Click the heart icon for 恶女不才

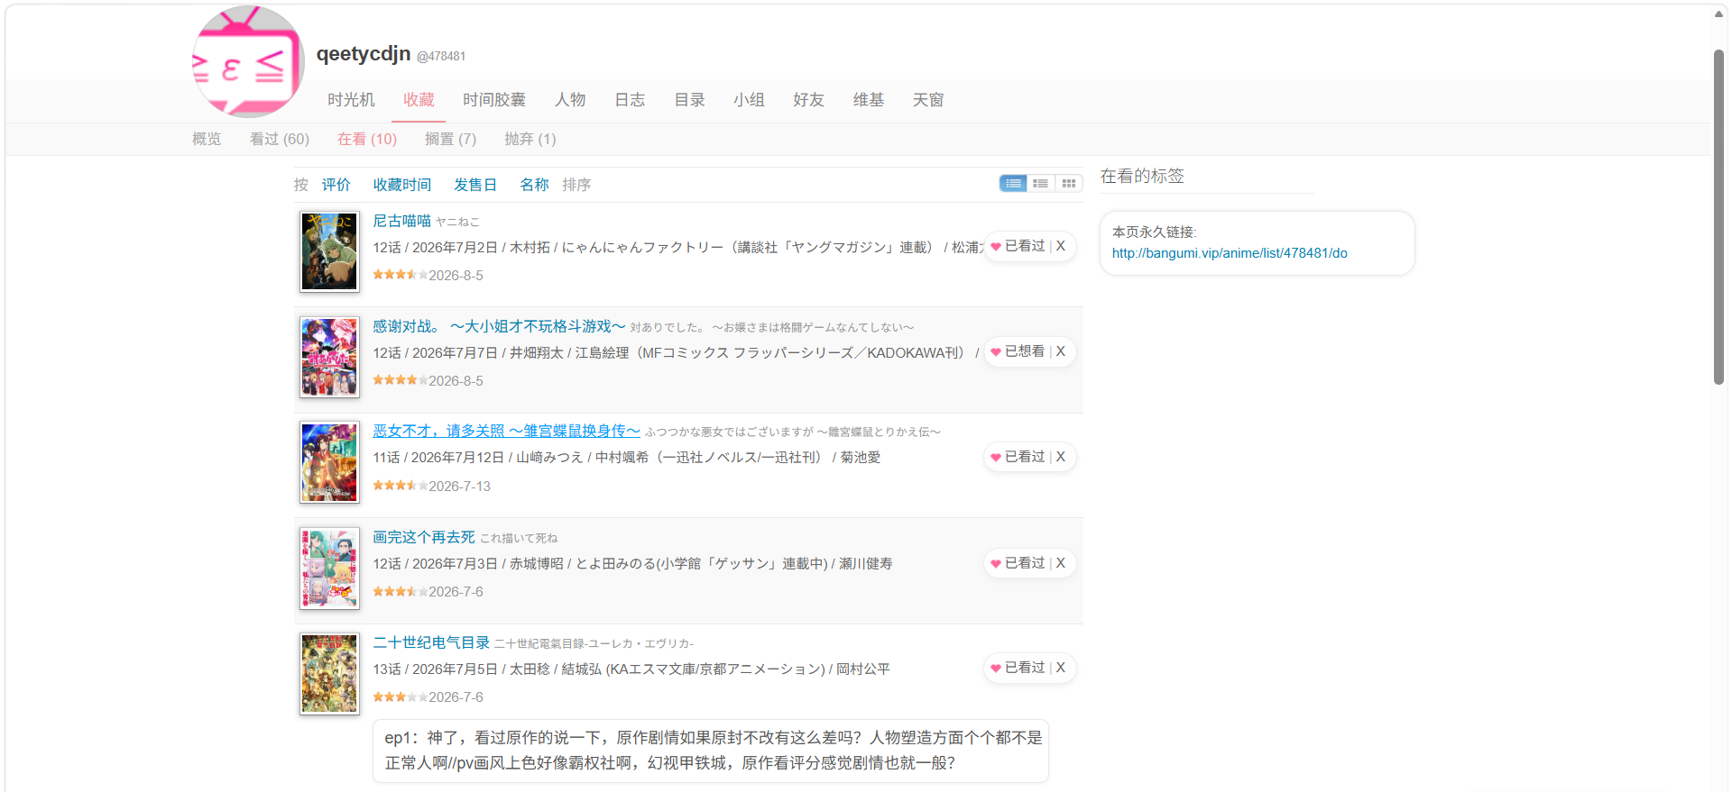point(996,458)
